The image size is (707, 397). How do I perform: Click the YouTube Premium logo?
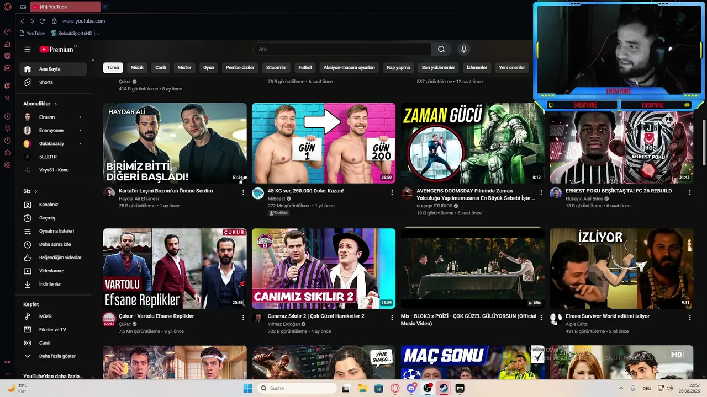(x=56, y=49)
